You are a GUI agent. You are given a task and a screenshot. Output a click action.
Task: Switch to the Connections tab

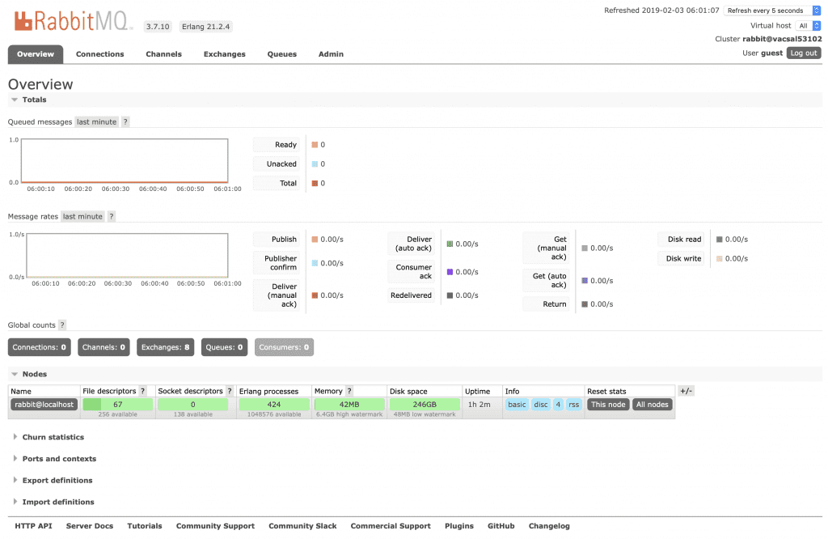(99, 54)
